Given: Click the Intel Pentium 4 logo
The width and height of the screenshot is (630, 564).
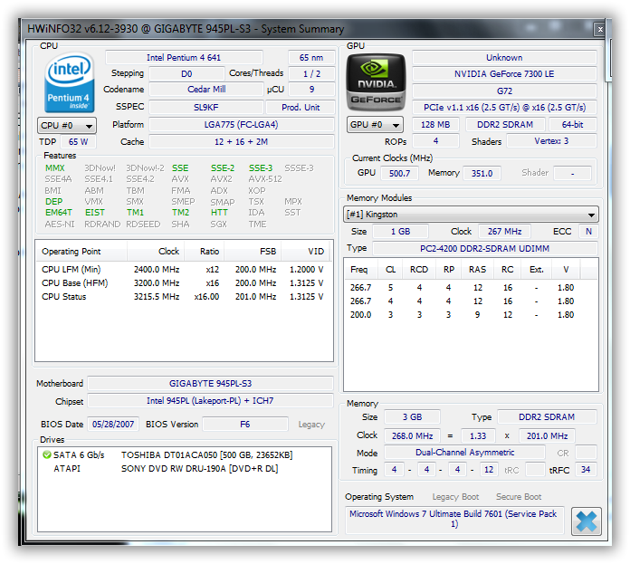Looking at the screenshot, I should click(70, 83).
